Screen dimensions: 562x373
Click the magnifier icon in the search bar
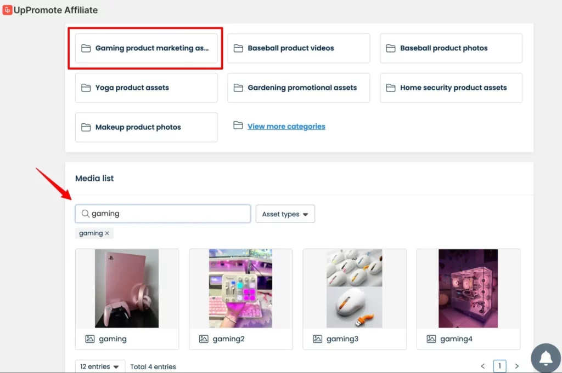coord(86,214)
